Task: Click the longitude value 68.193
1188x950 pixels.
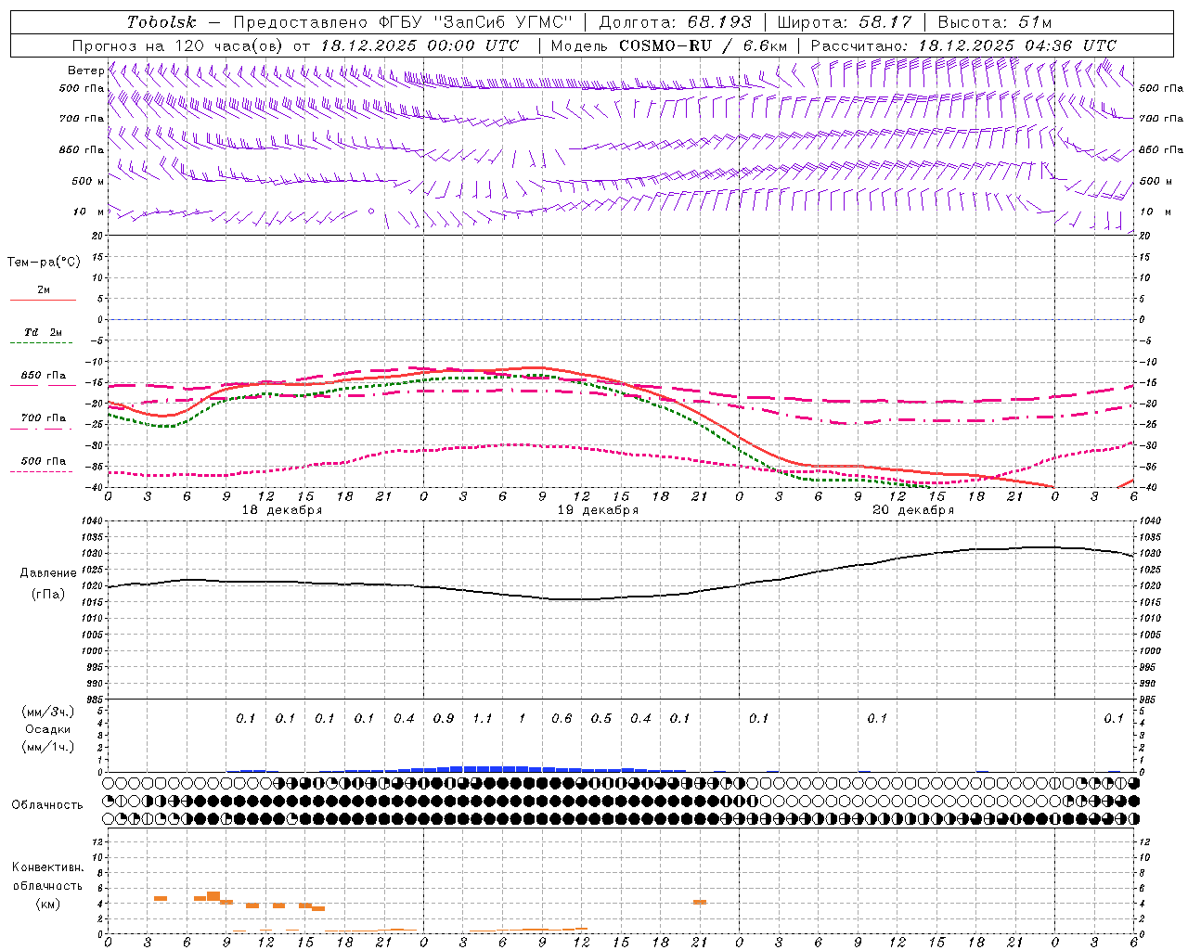Action: coord(719,22)
